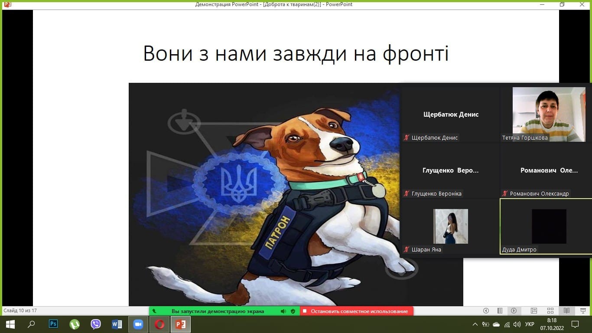Click the Zoom security shield icon
Viewport: 592px width, 333px height.
pyautogui.click(x=293, y=311)
